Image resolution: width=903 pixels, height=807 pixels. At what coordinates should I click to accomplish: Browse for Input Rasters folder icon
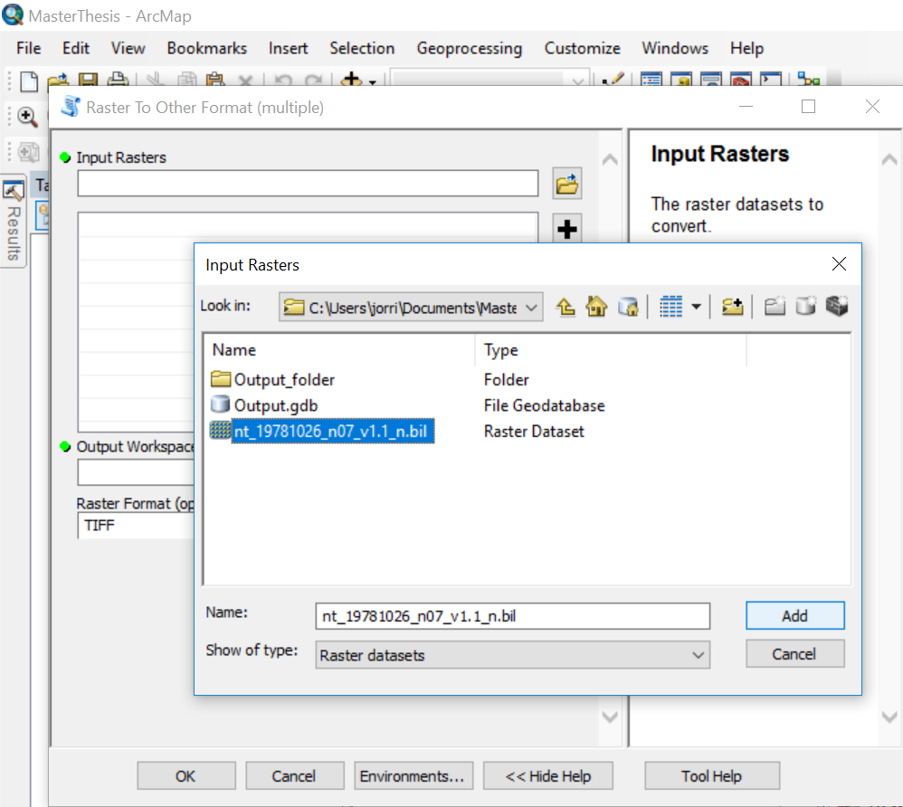point(567,184)
